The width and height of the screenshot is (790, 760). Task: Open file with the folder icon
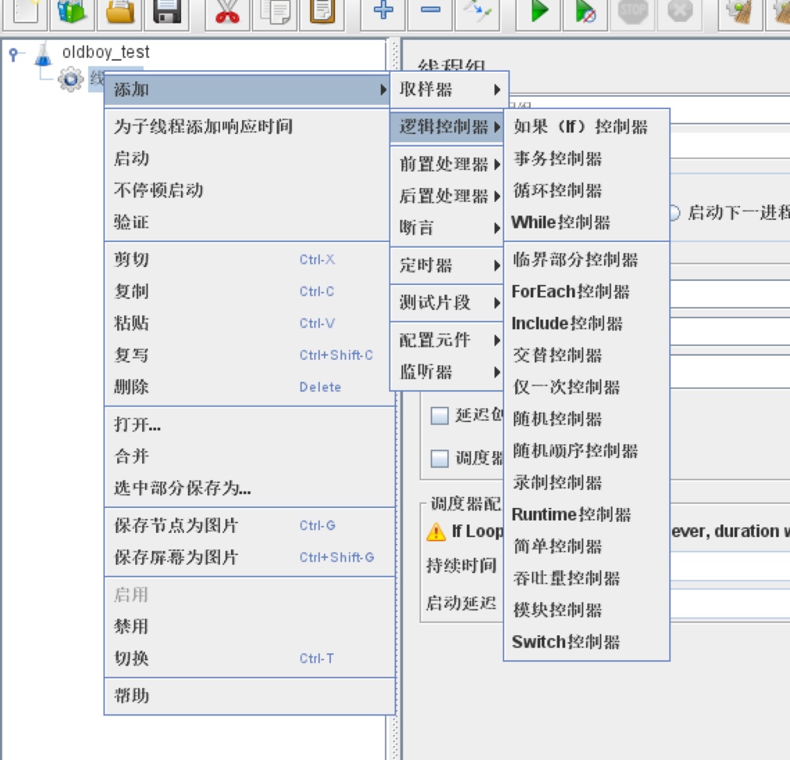coord(119,12)
